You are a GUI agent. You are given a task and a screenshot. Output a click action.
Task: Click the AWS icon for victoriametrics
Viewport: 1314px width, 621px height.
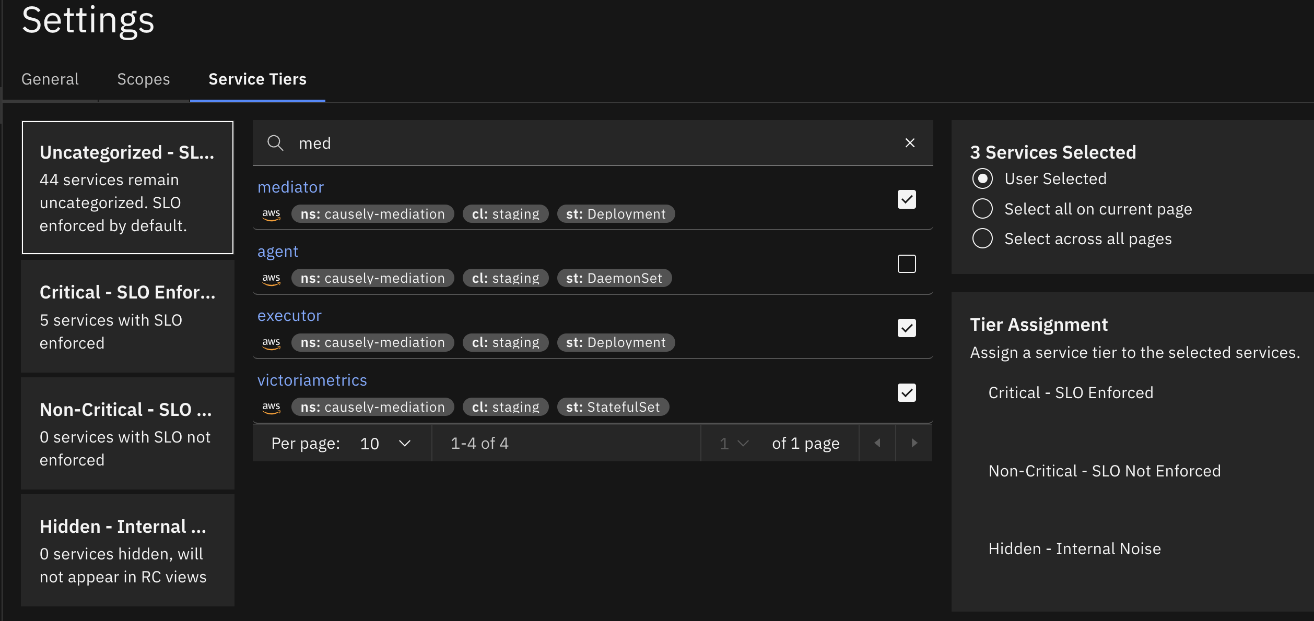point(272,407)
